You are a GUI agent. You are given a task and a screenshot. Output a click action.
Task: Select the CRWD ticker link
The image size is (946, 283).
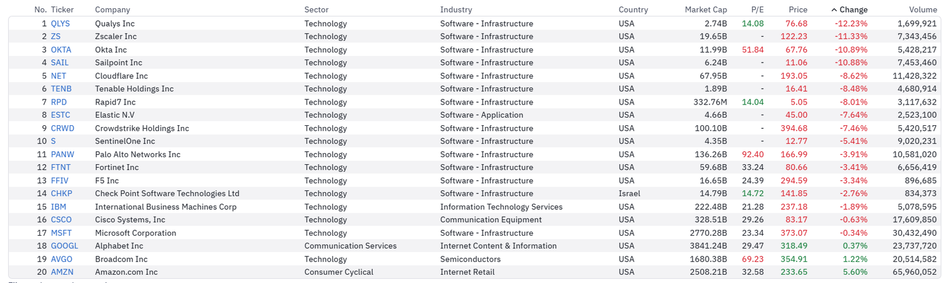[63, 128]
